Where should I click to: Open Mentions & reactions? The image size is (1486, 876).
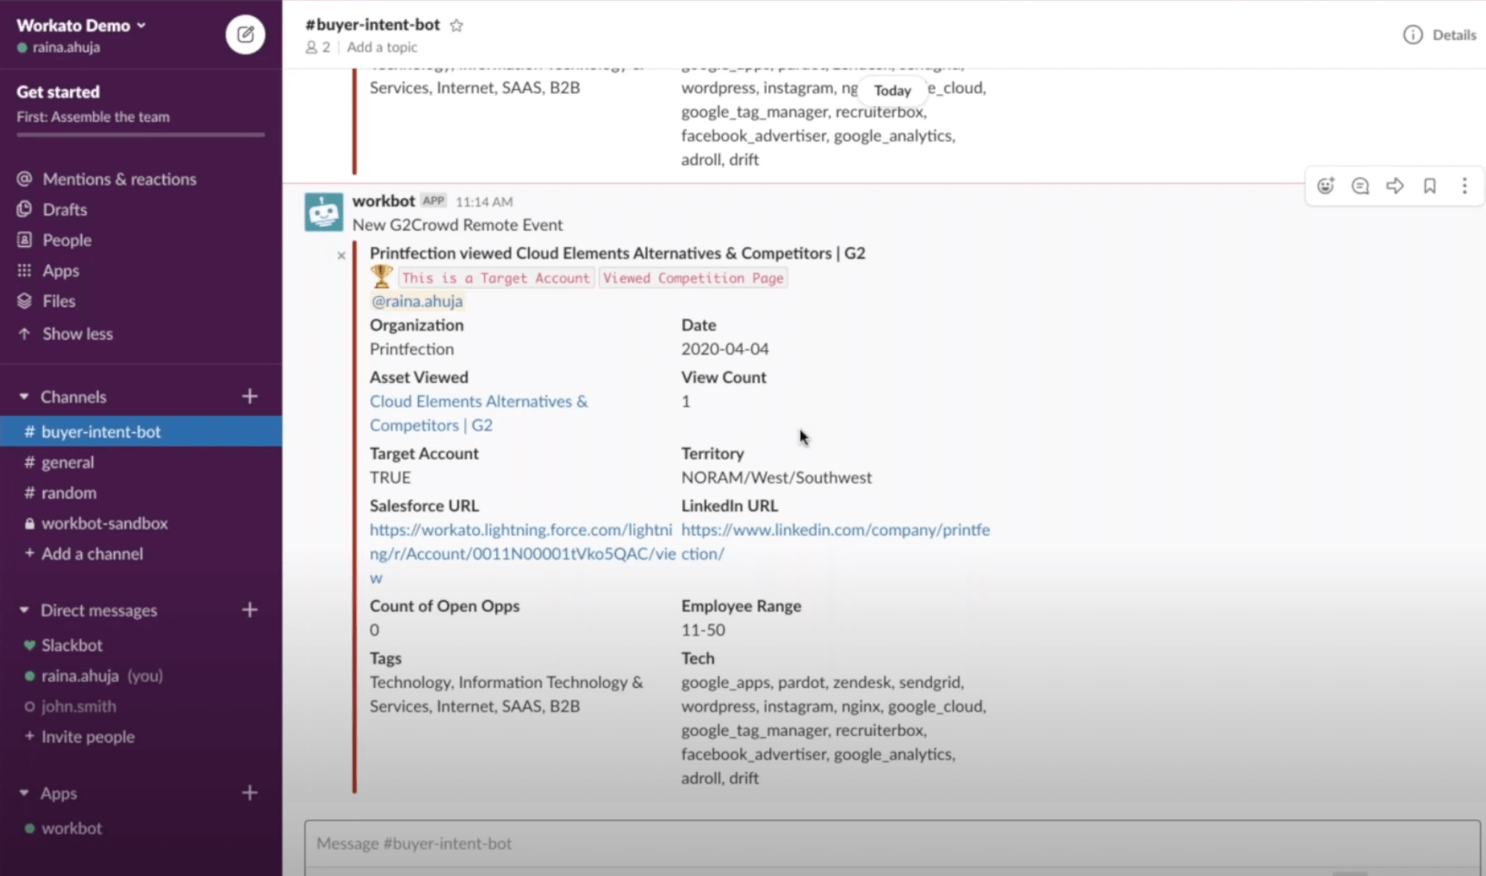coord(119,179)
